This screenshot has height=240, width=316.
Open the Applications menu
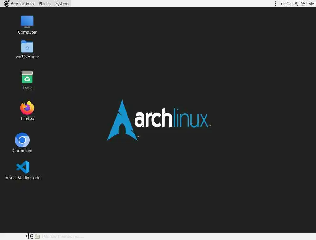[22, 4]
